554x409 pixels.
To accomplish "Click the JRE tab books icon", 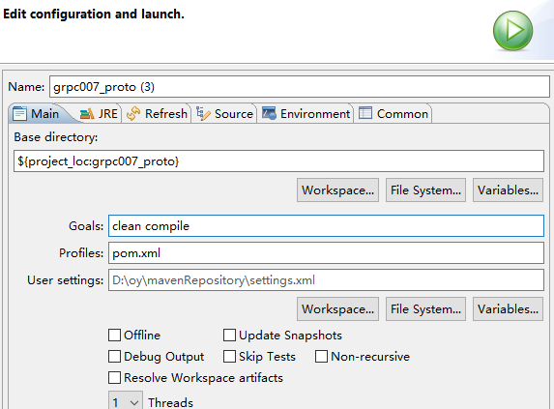I will click(x=87, y=114).
